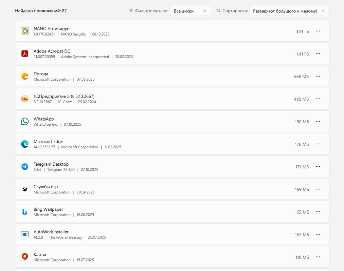The height and width of the screenshot is (271, 344).
Task: Open more options for Карты
Action: 318,257
